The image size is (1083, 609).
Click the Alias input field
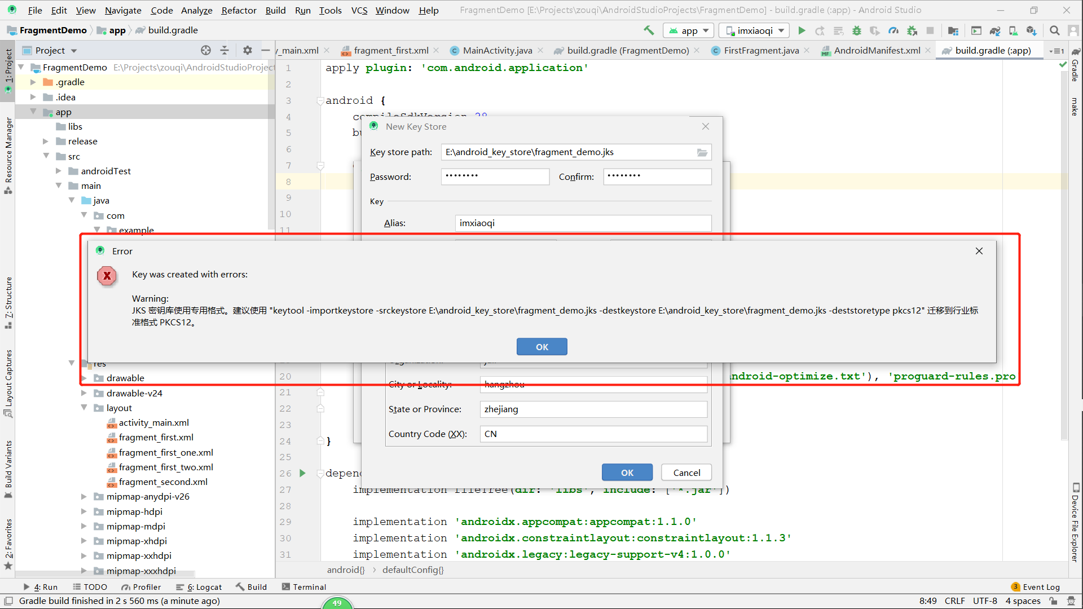pos(583,223)
